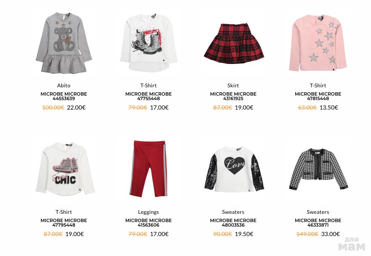
Task: Select product code 47795448 link
Action: 64,225
